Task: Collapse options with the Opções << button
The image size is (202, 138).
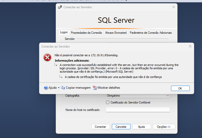Action: coord(164,127)
